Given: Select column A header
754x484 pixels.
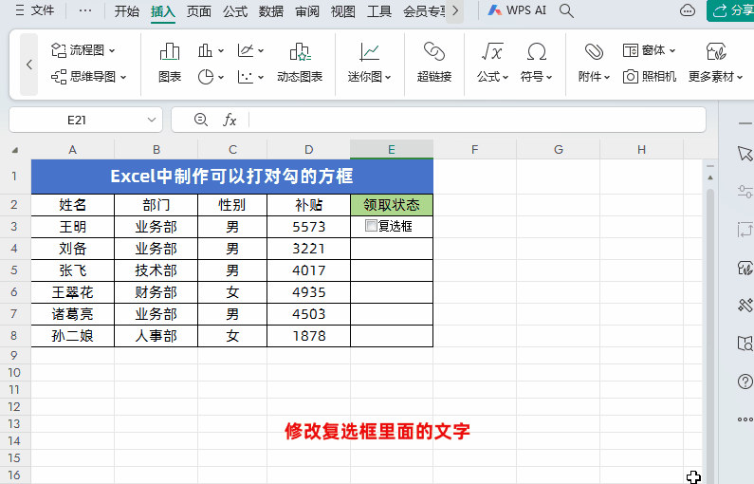Looking at the screenshot, I should [x=73, y=150].
